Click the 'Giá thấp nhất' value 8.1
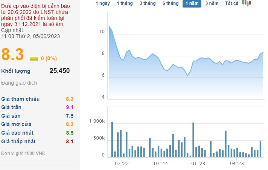The width and height of the screenshot is (268, 170). click(70, 141)
